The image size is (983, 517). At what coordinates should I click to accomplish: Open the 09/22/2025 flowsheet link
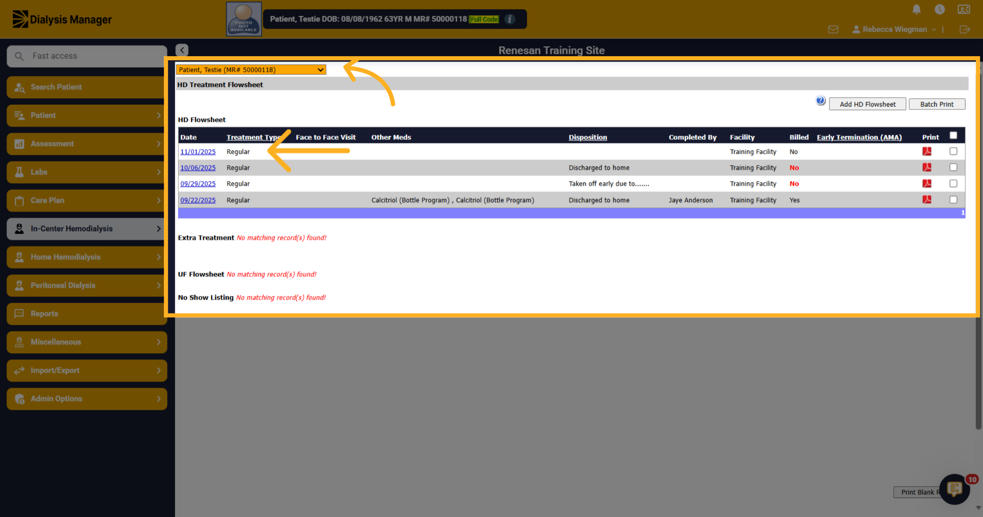[x=198, y=200]
